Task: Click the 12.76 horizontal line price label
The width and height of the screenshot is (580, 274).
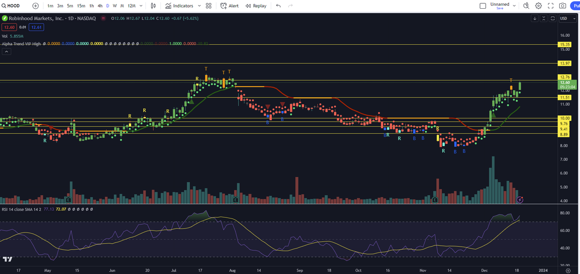Action: tap(565, 77)
